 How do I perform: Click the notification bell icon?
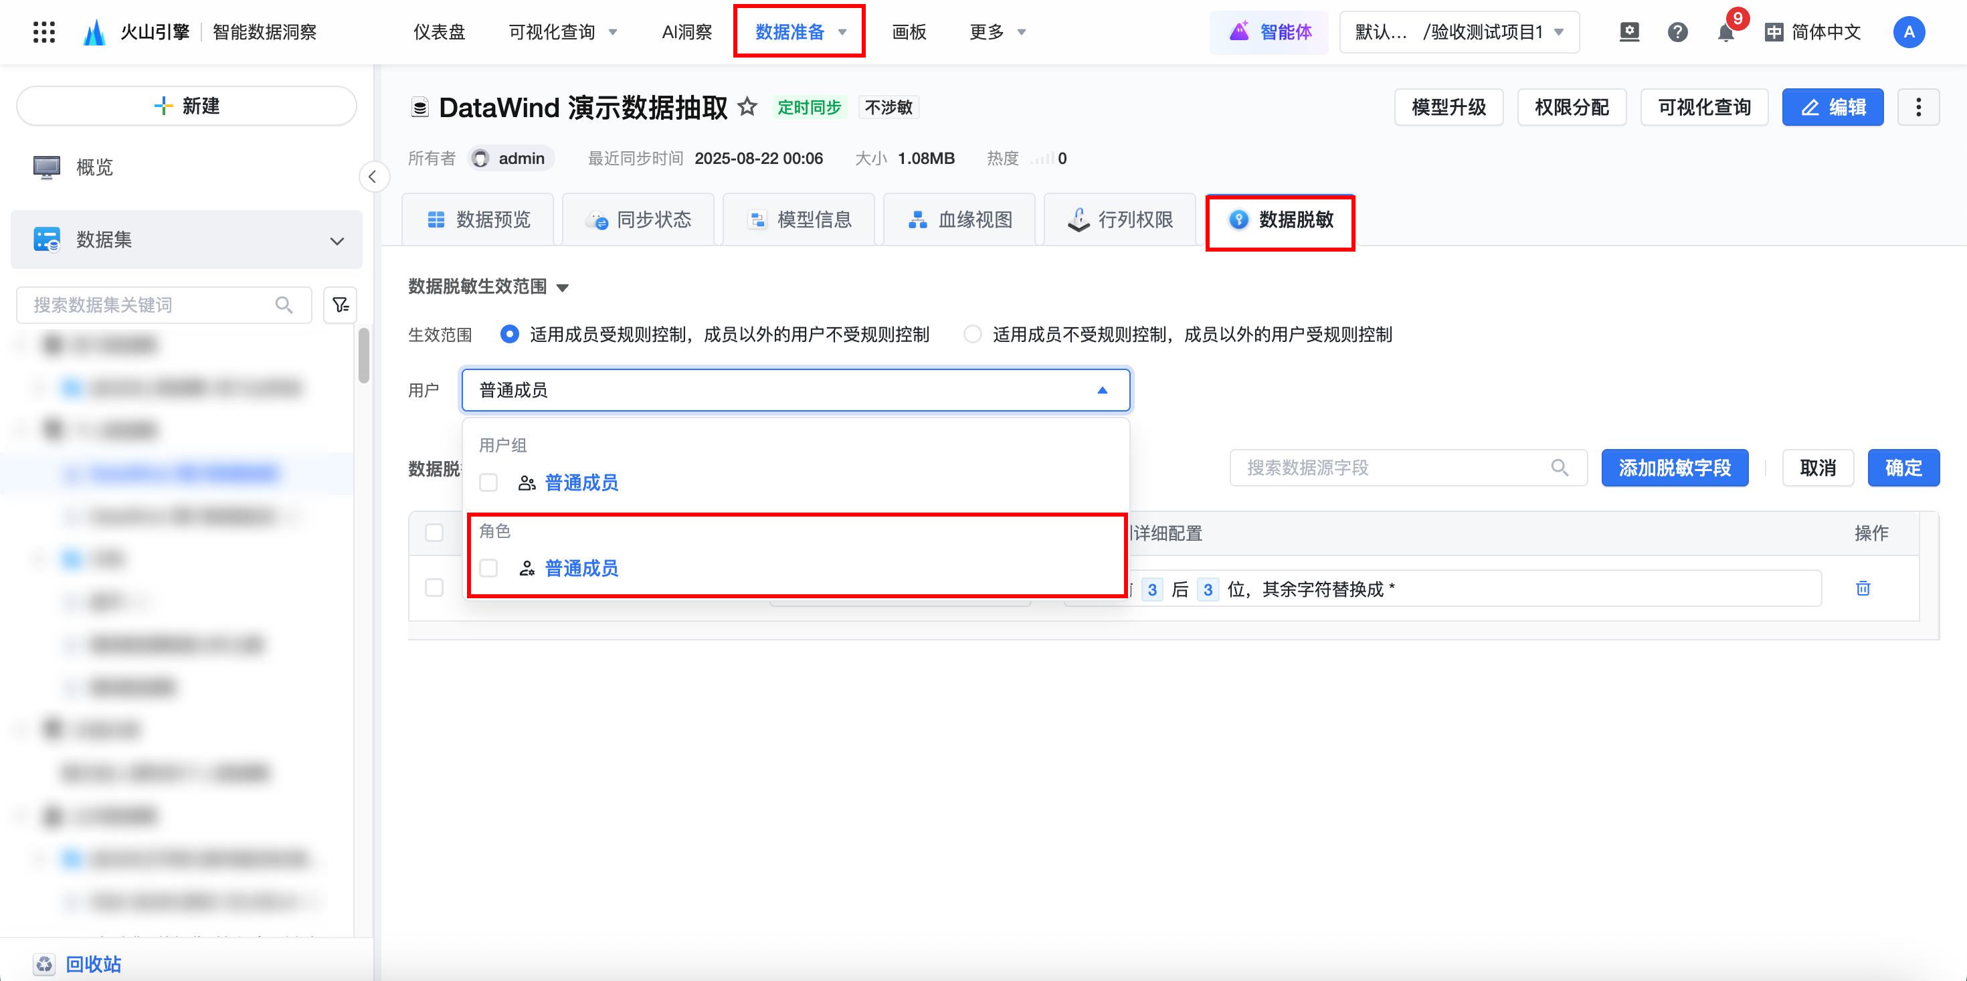click(1725, 32)
